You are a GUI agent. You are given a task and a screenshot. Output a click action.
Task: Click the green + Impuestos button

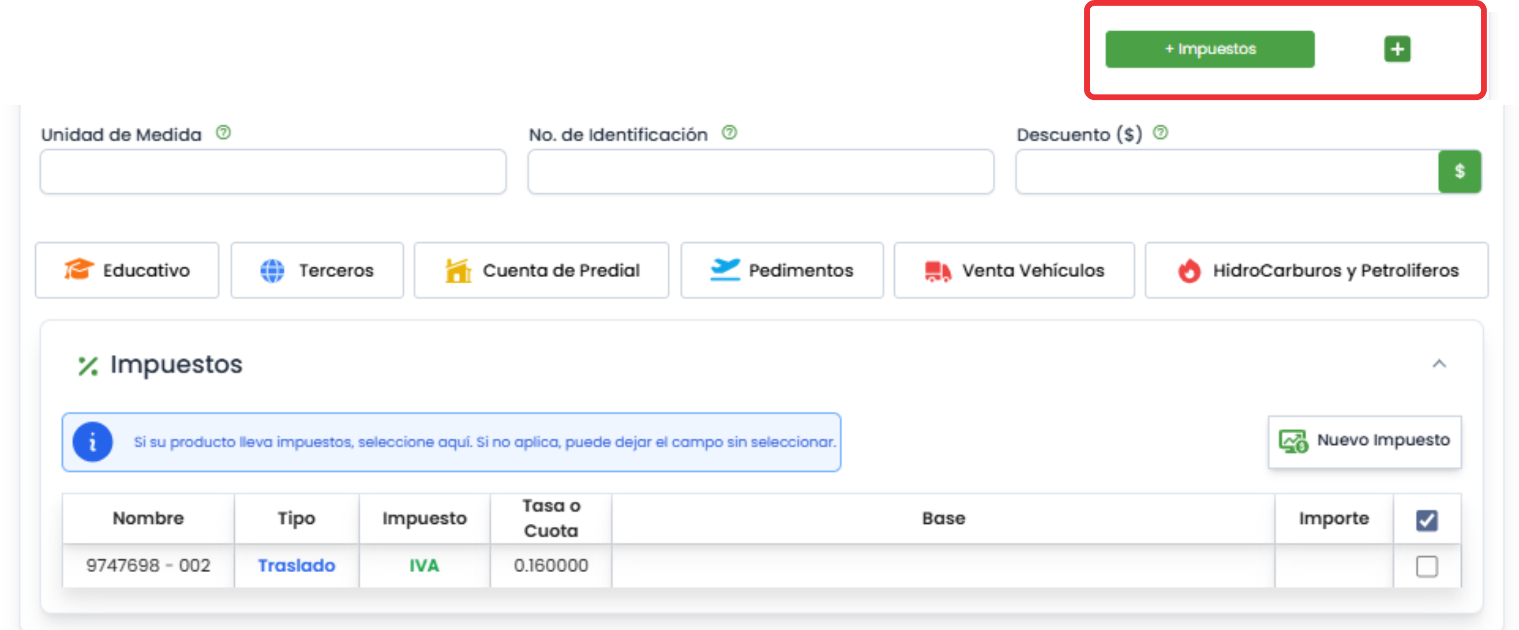(1209, 49)
